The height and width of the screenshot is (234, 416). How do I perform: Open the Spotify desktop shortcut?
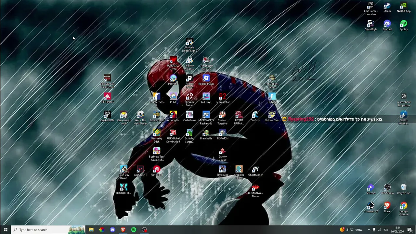(404, 26)
